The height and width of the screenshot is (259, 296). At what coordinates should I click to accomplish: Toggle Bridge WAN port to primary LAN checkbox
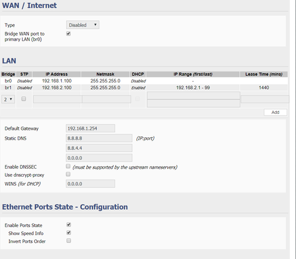[x=68, y=33]
